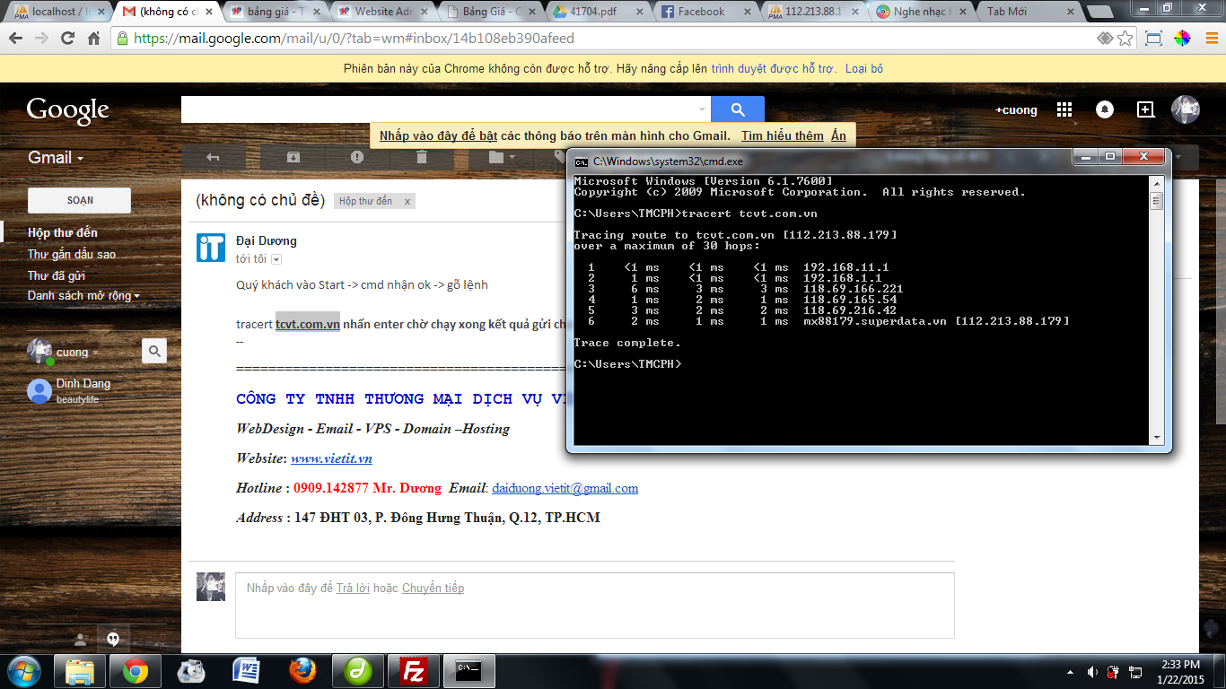Click the volume speaker tray icon
Viewport: 1226px width, 689px height.
(x=1092, y=671)
